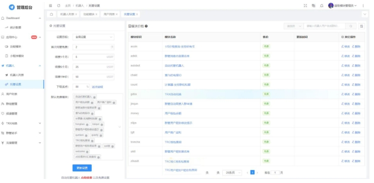Click 修改 link for acoin row
The width and height of the screenshot is (374, 183).
point(346,47)
